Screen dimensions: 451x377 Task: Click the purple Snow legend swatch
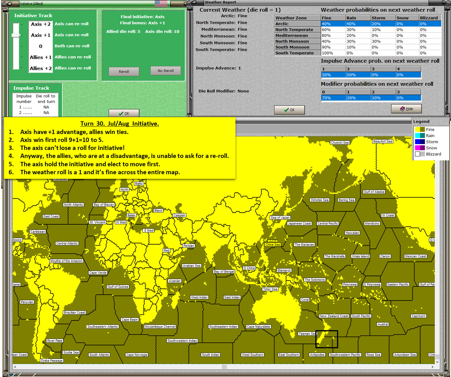(422, 148)
